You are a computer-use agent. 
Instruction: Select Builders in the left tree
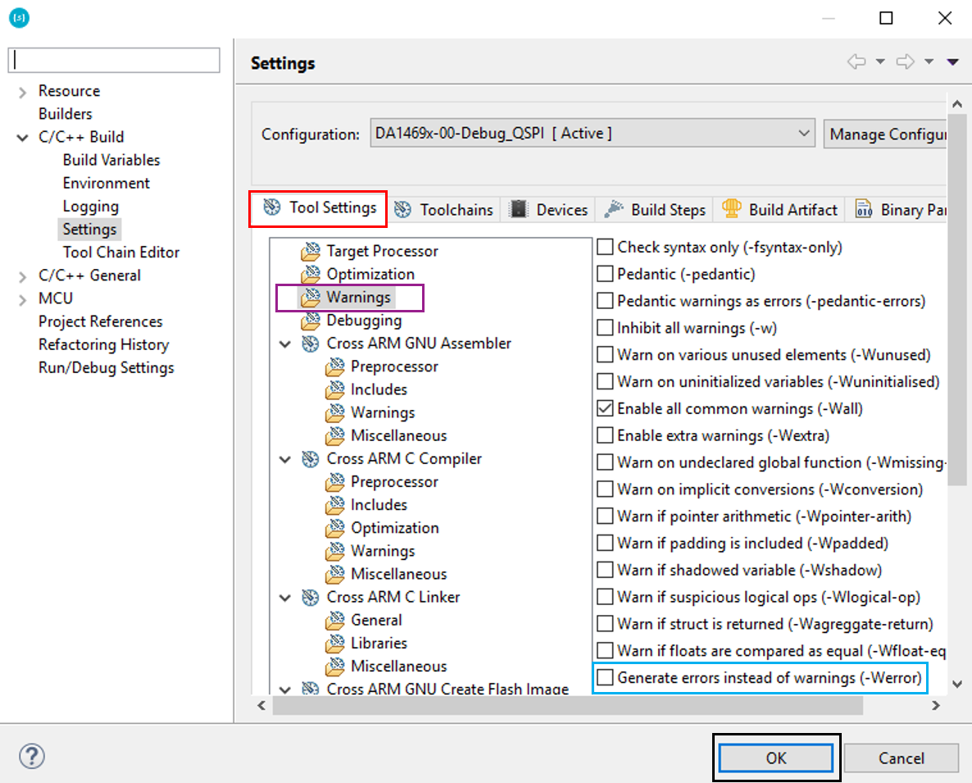click(65, 114)
